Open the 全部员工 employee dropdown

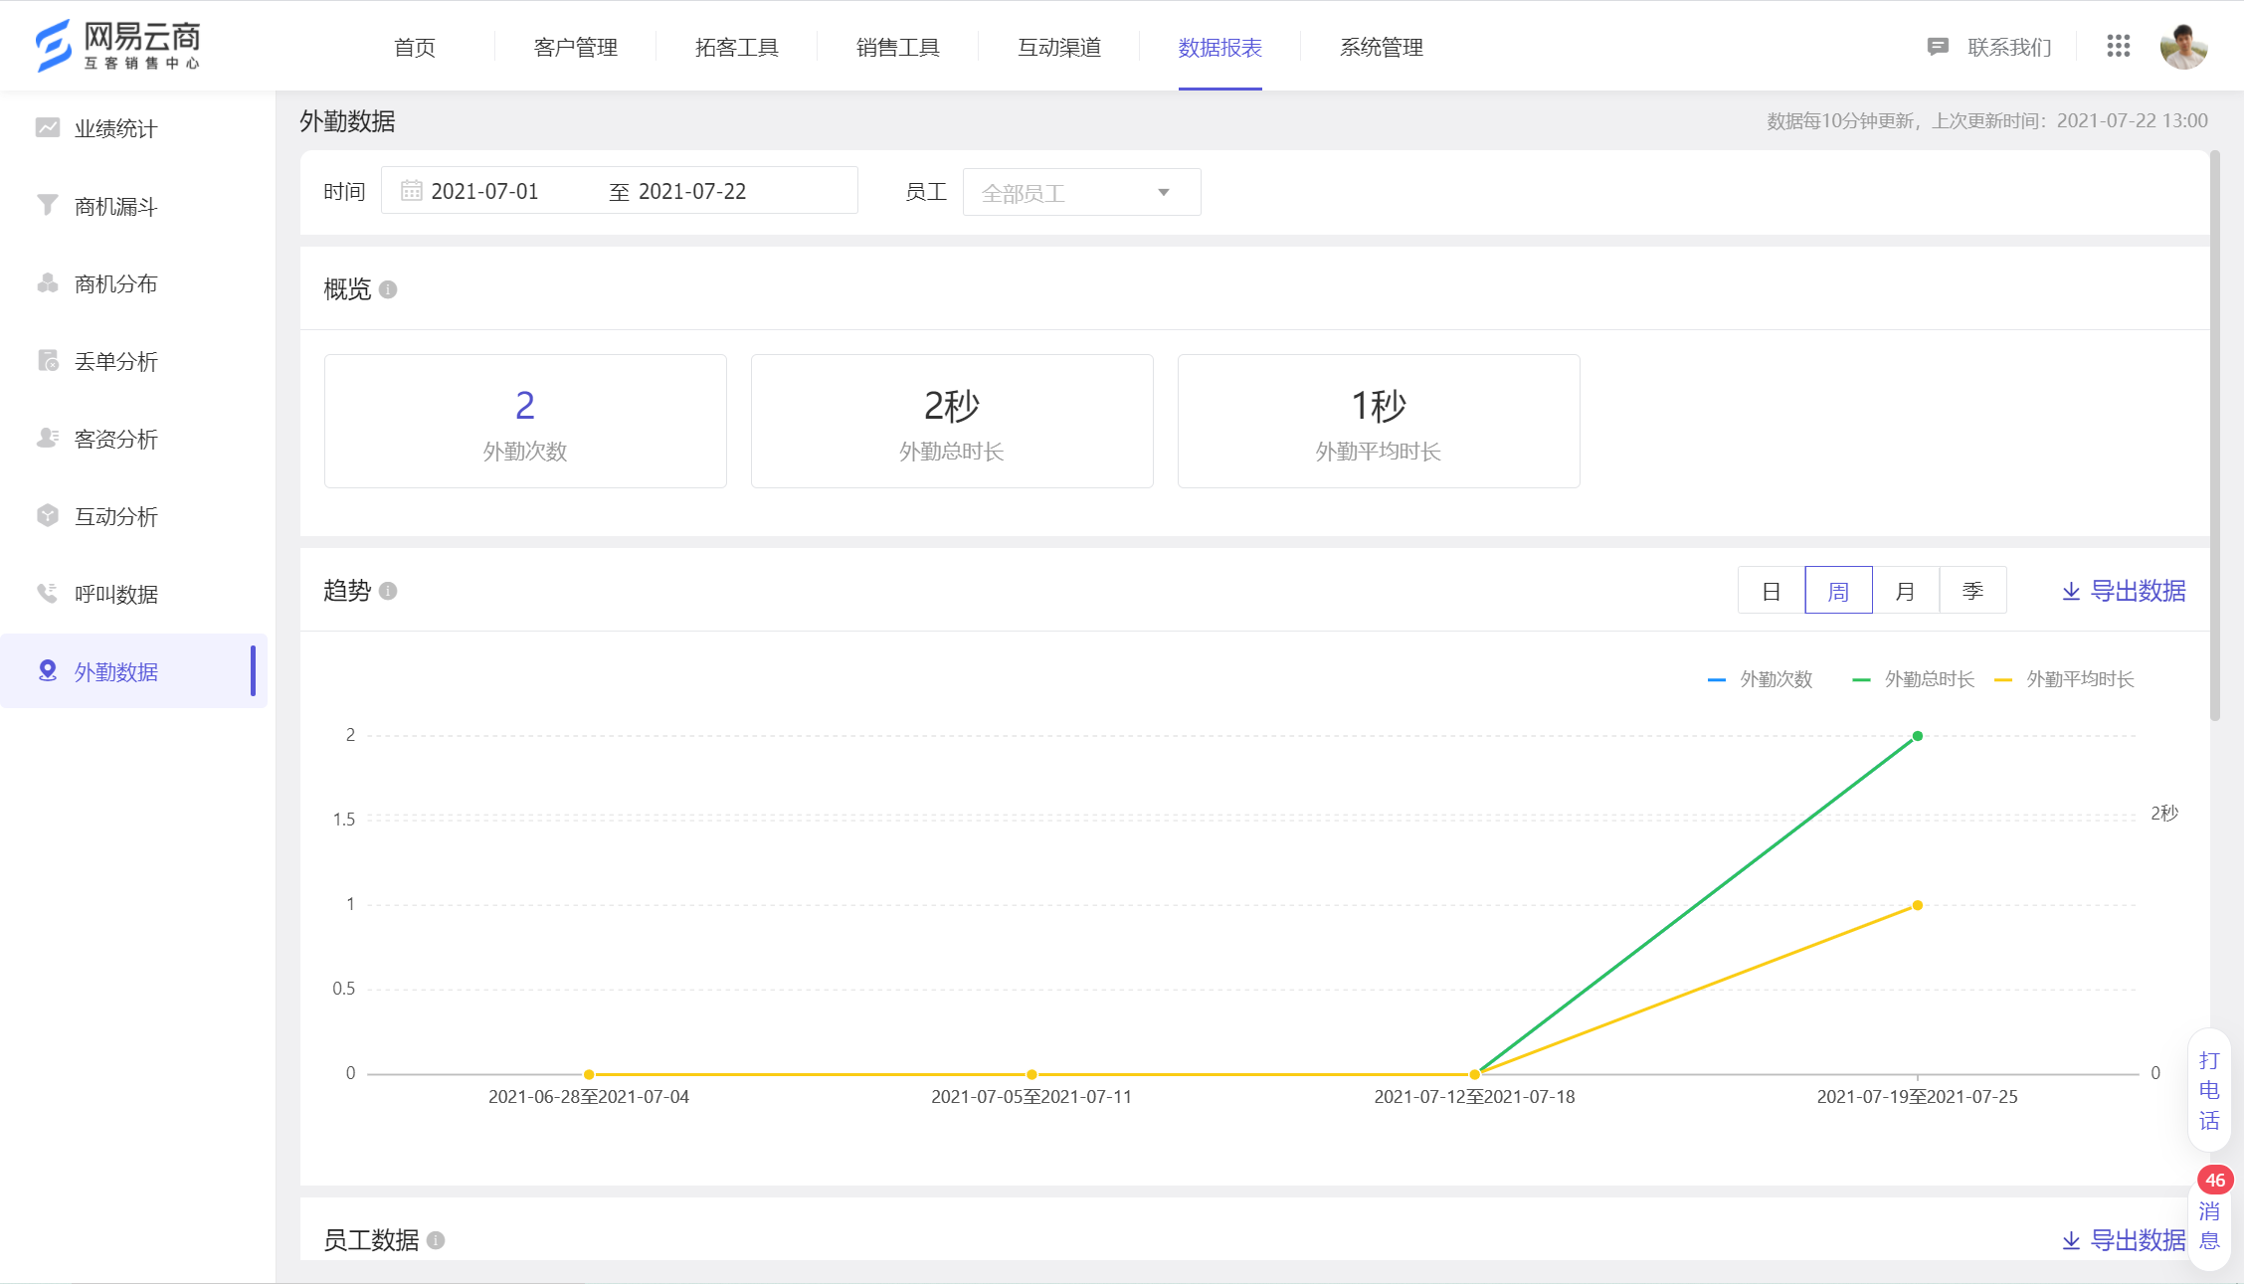click(1081, 192)
